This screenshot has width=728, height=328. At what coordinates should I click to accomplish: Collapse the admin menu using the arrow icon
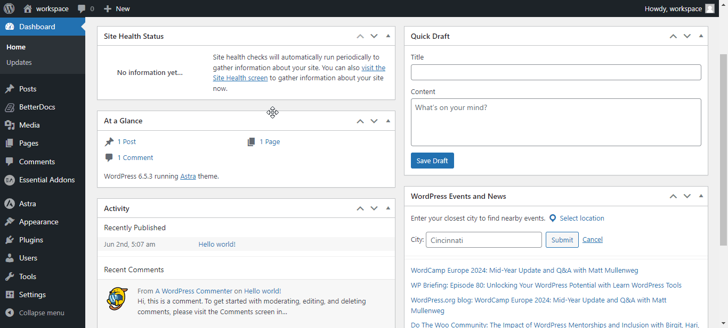point(12,313)
